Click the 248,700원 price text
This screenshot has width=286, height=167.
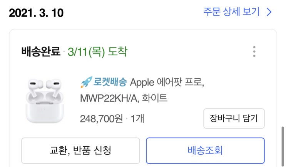pyautogui.click(x=102, y=118)
